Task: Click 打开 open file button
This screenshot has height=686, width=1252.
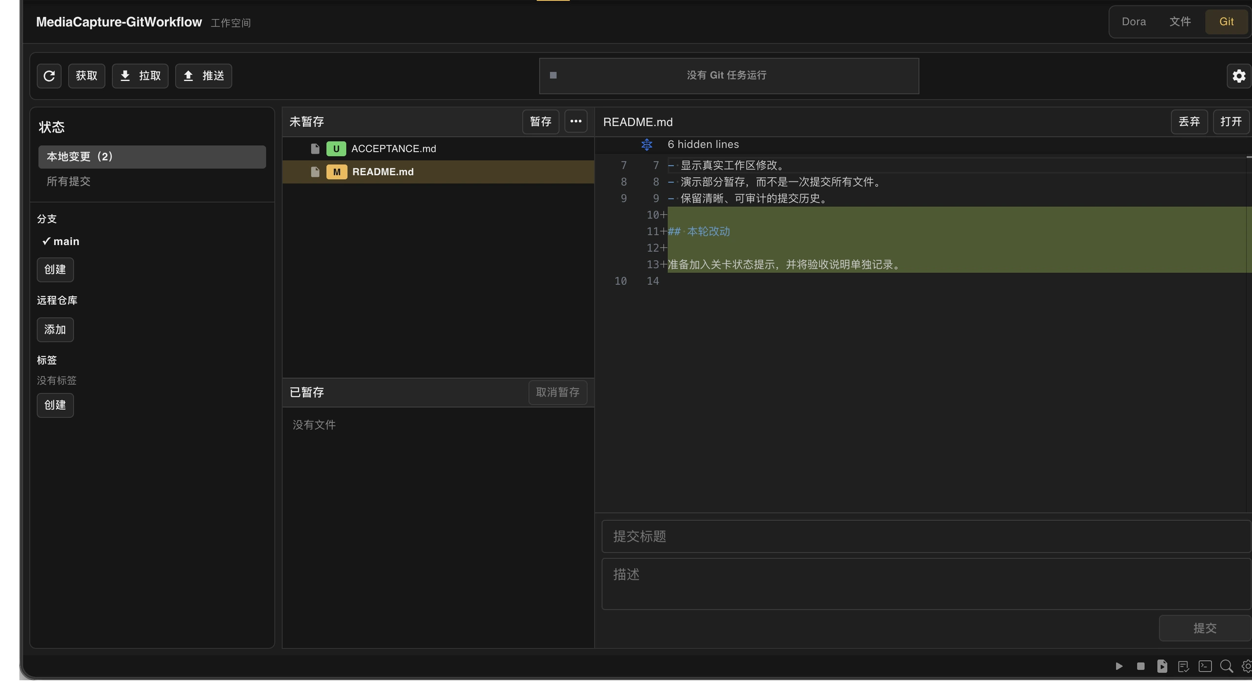Action: click(x=1230, y=122)
